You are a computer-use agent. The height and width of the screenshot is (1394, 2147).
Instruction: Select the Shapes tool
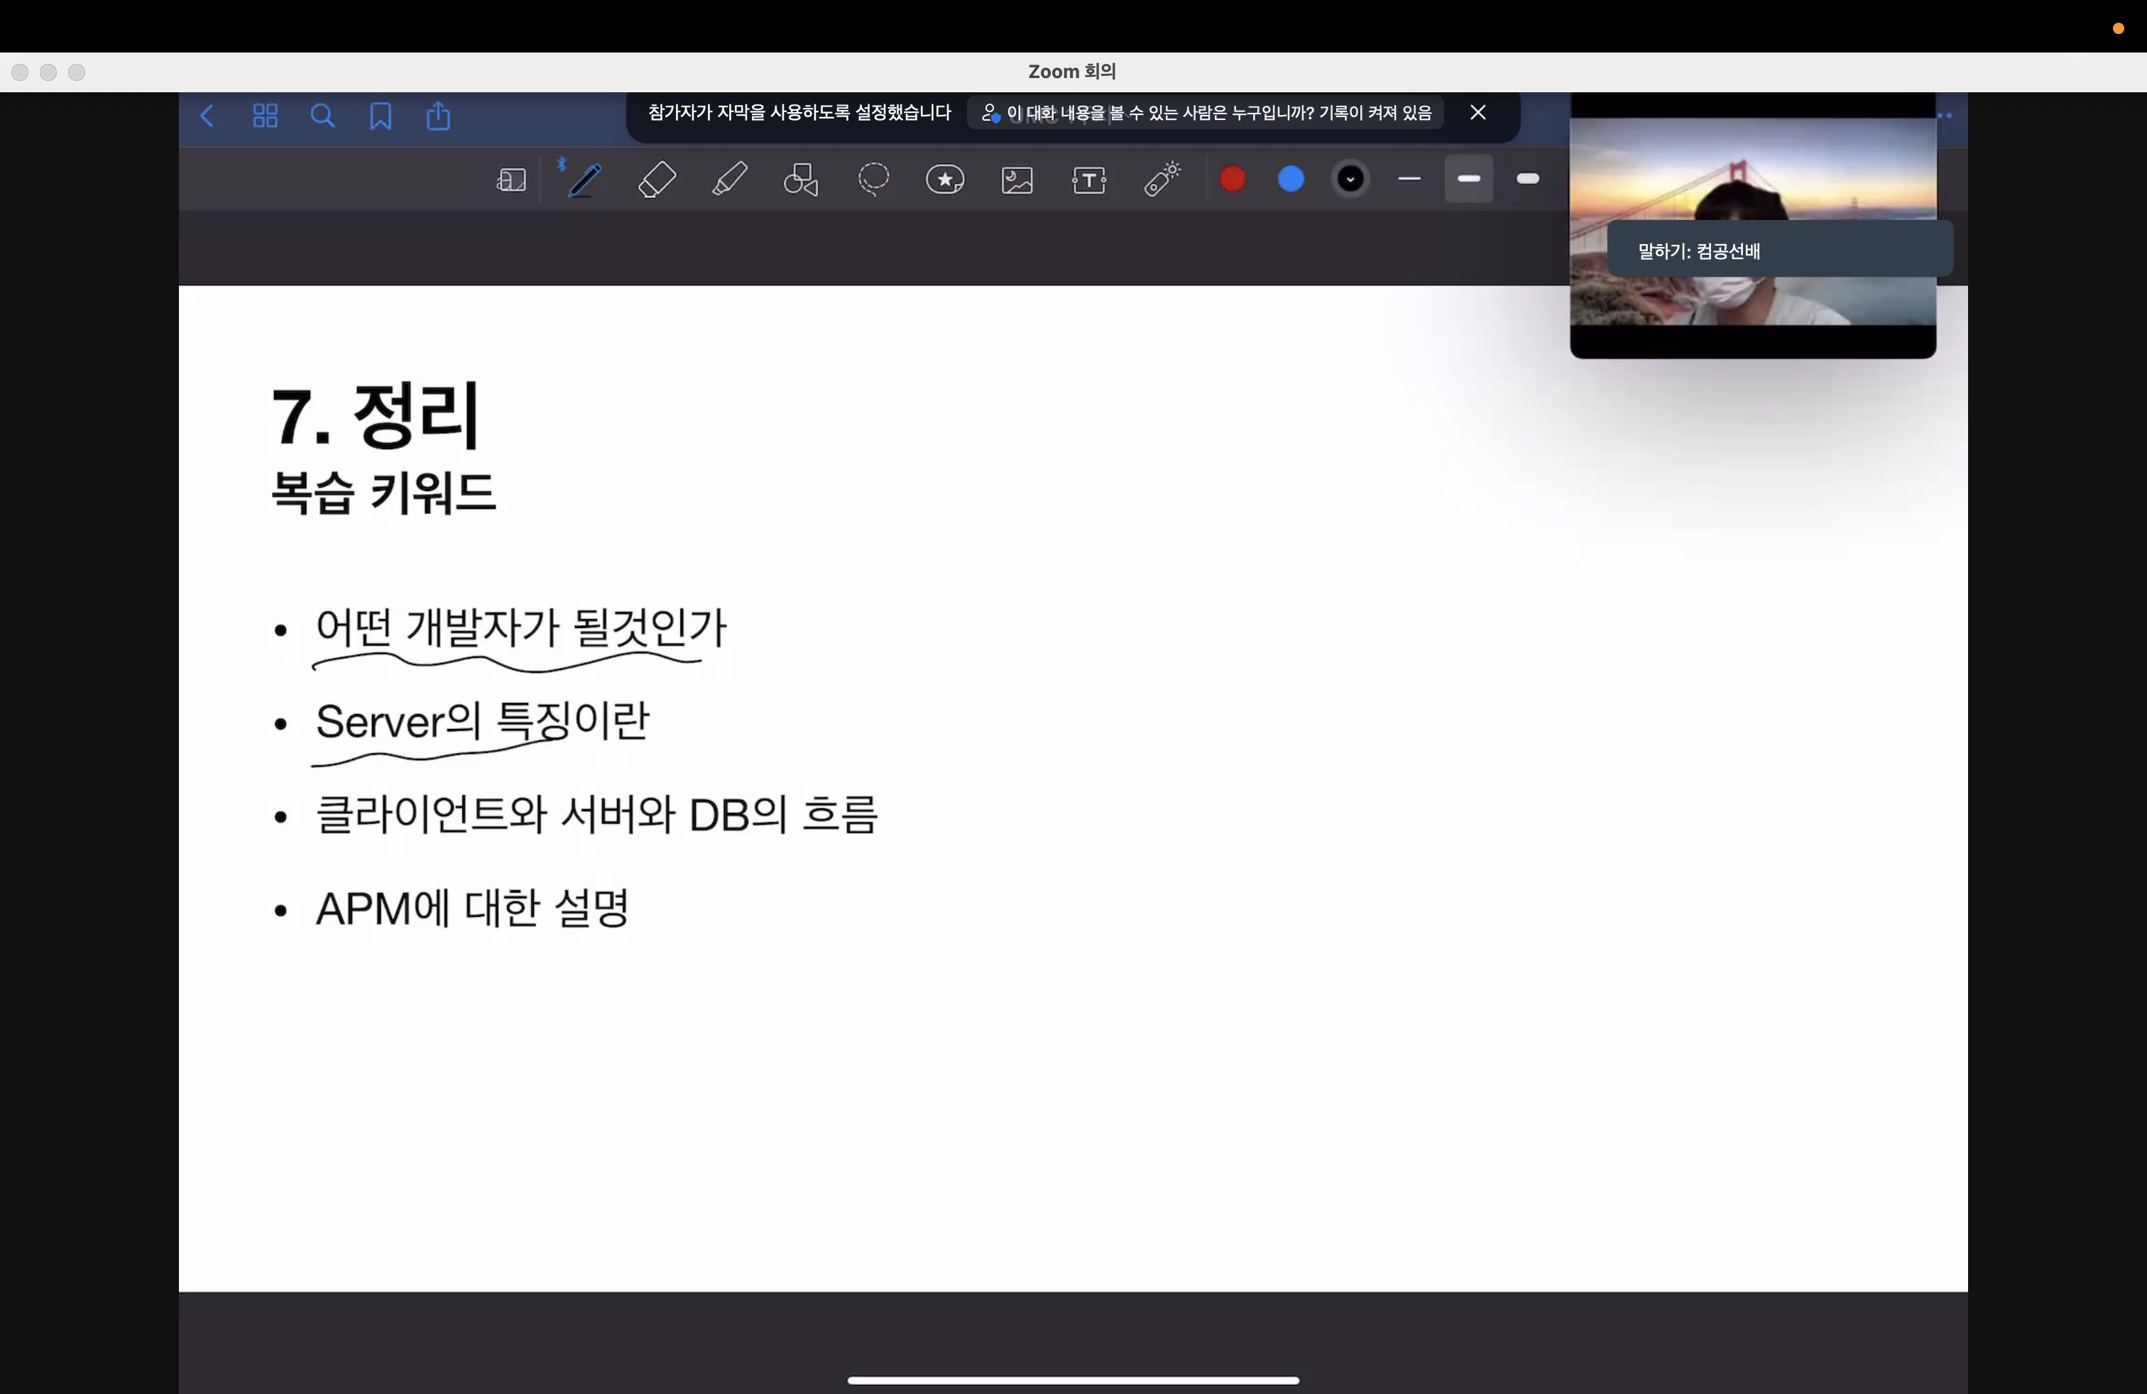click(801, 180)
